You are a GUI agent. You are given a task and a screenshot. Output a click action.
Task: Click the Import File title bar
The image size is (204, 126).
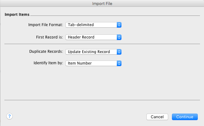point(102,4)
